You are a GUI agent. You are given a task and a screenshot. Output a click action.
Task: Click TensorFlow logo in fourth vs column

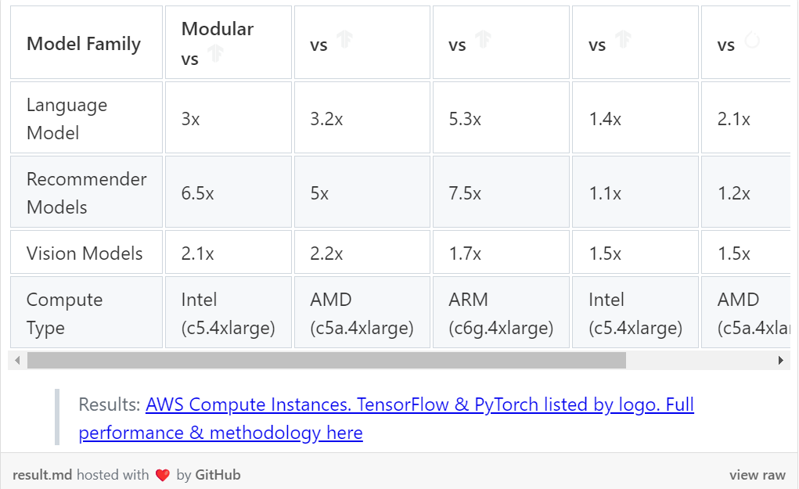pyautogui.click(x=623, y=38)
